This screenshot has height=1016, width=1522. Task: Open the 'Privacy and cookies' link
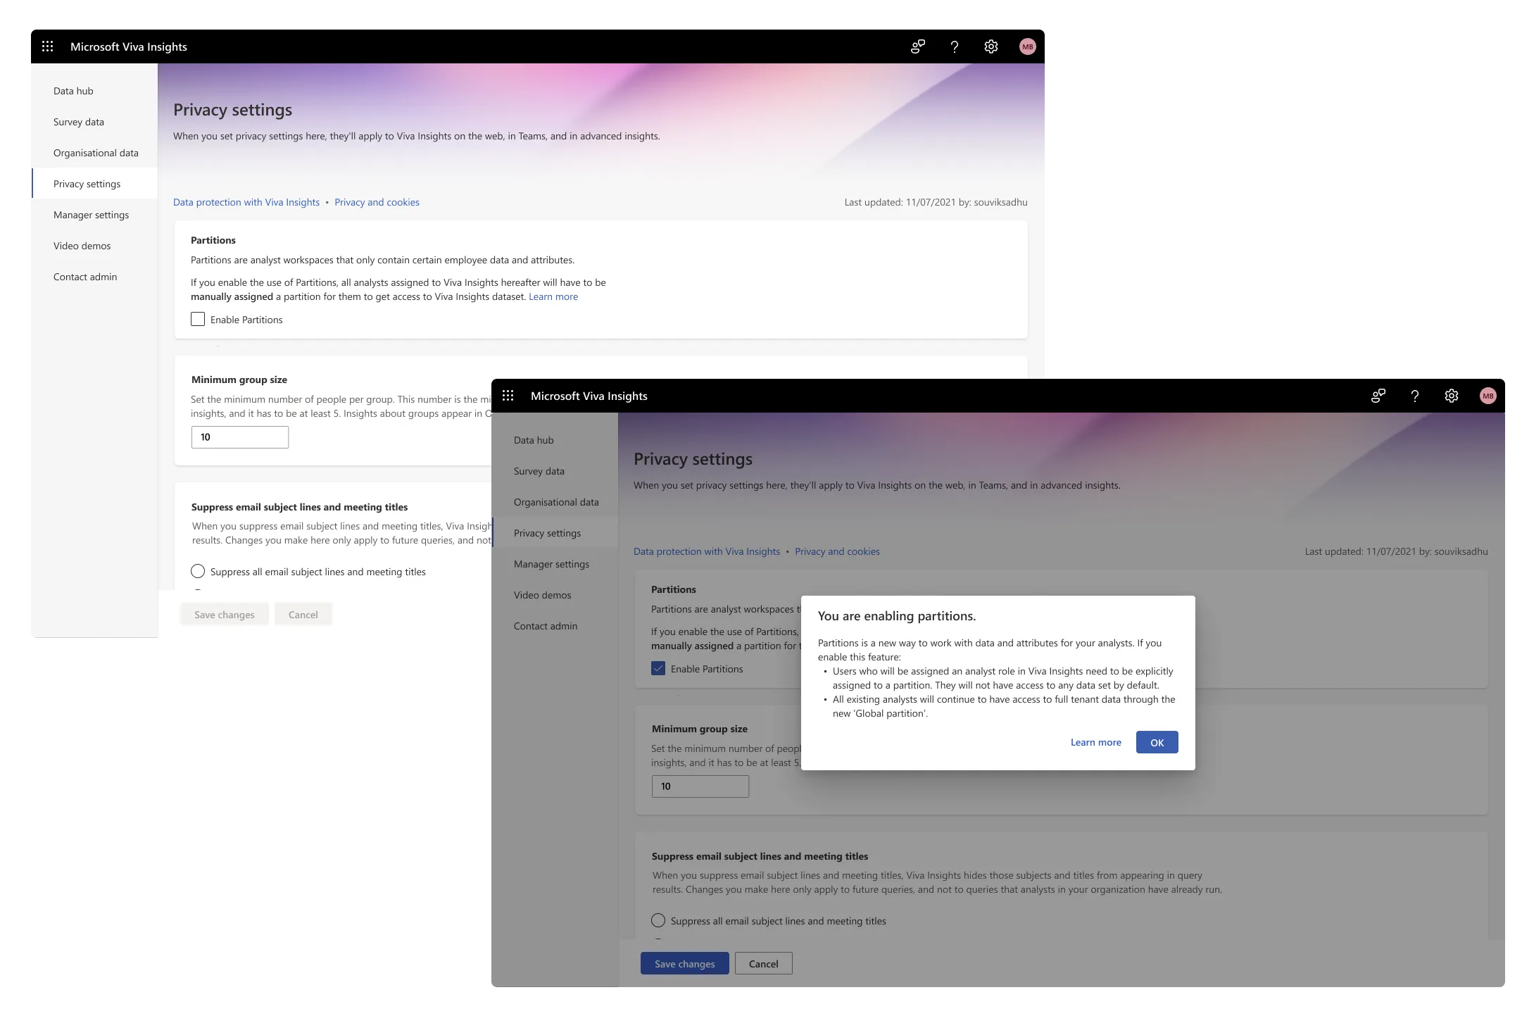pos(837,551)
